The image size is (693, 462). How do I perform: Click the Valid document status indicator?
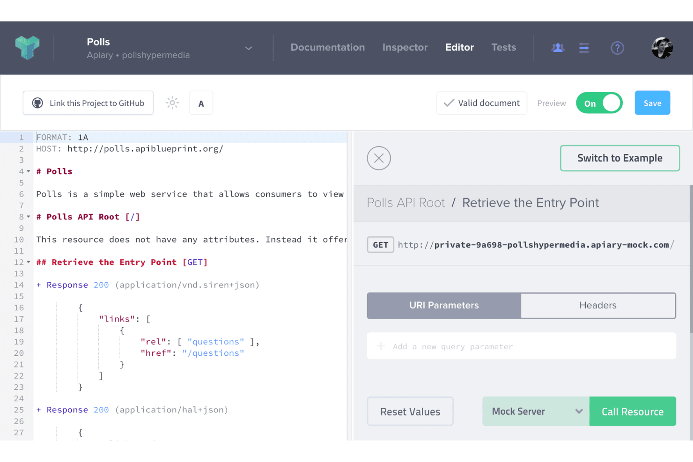click(482, 103)
